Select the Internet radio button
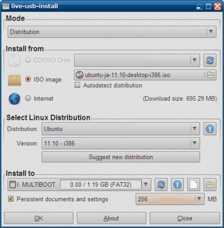Viewport: 224px width, 228px height. 28,98
